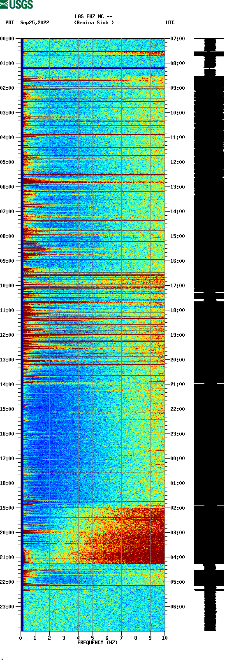Click the 05:00 PDT time label
Screen dimensions: 227x664
[7, 162]
